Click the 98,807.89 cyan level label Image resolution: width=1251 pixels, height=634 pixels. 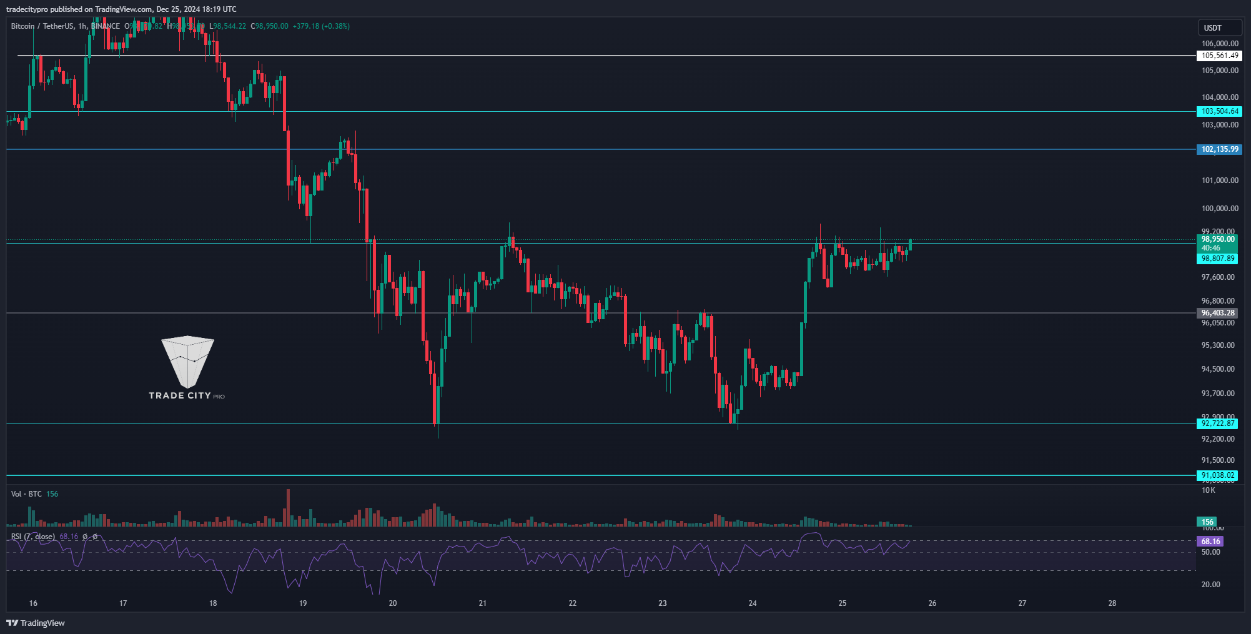(x=1218, y=259)
